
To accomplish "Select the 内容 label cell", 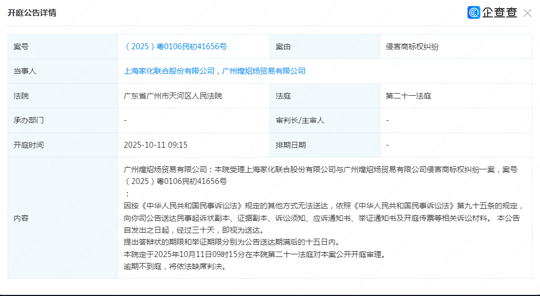I will click(x=63, y=218).
